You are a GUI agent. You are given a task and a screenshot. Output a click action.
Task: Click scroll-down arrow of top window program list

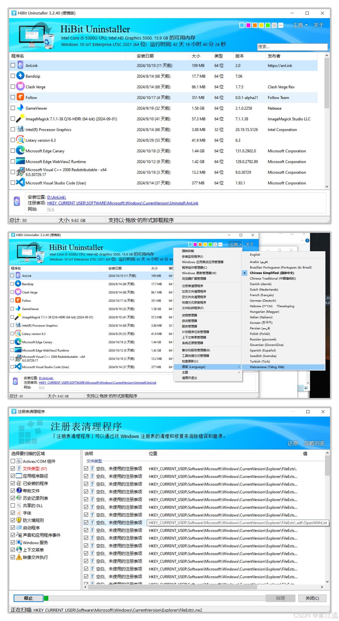(x=327, y=187)
